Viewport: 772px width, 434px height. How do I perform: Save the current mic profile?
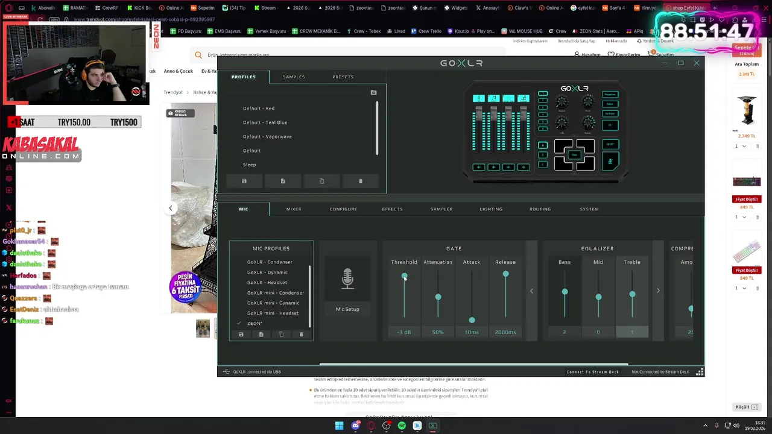(241, 334)
